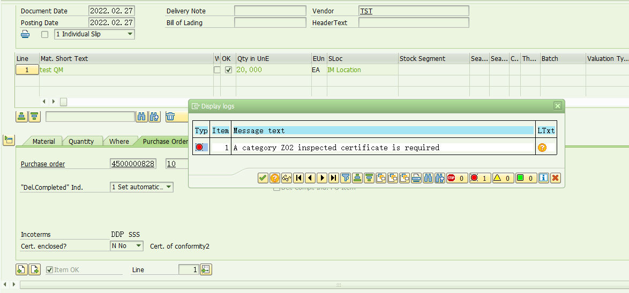
Task: Switch to the Quantity tab
Action: 81,142
